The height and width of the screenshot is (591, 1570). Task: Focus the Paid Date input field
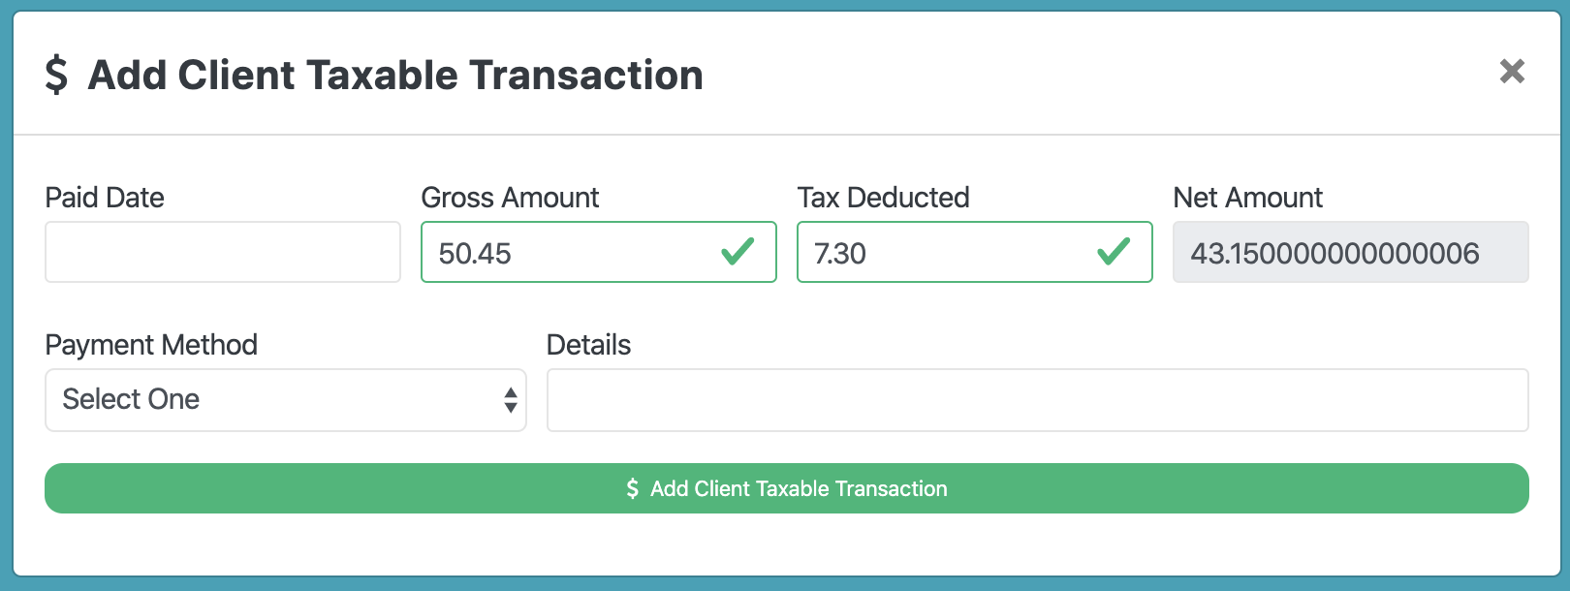[223, 252]
